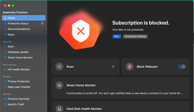The width and height of the screenshot is (194, 112).
Task: Click the Security section header
Action: tap(7, 42)
